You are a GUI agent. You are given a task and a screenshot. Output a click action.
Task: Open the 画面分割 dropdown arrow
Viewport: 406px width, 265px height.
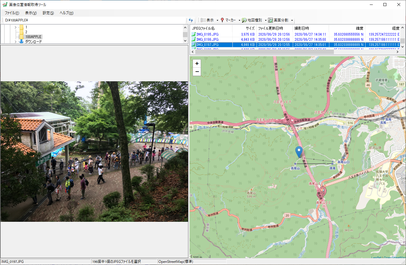(x=292, y=21)
